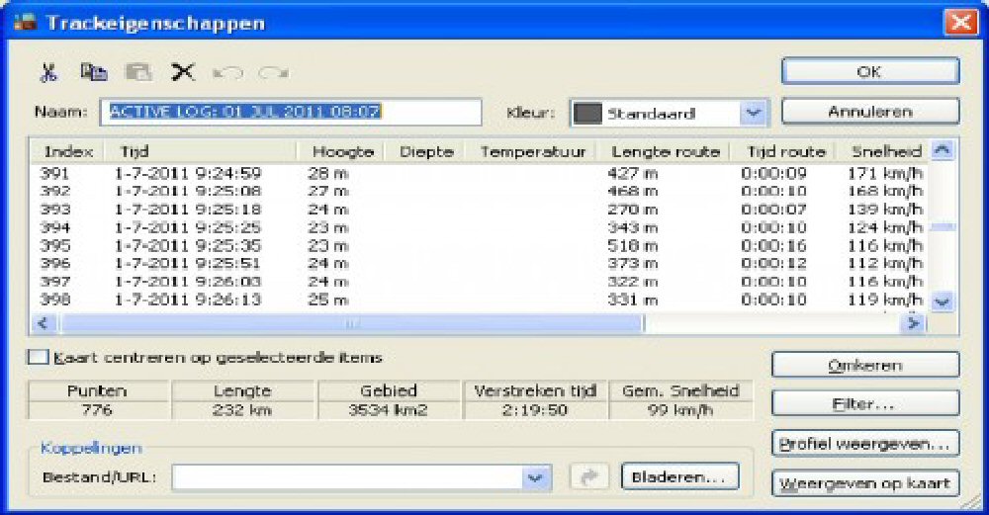989x515 pixels.
Task: Open the Filter... dialog
Action: pos(864,404)
